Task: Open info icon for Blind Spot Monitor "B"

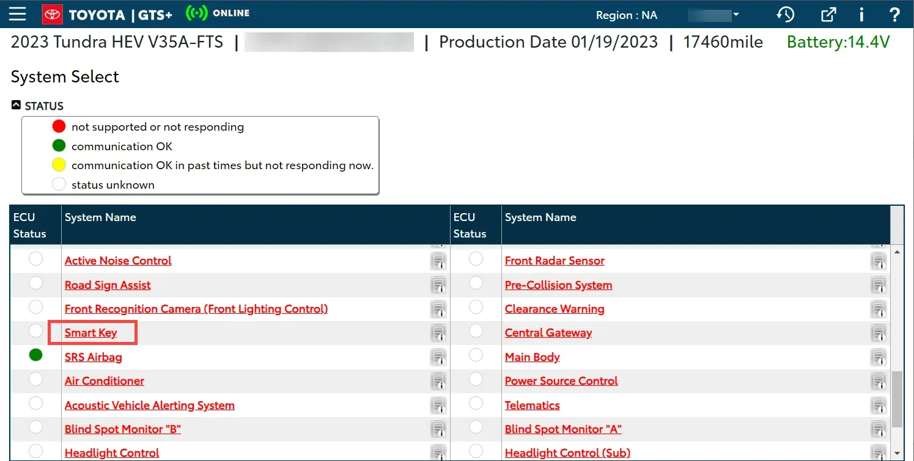Action: pos(438,429)
